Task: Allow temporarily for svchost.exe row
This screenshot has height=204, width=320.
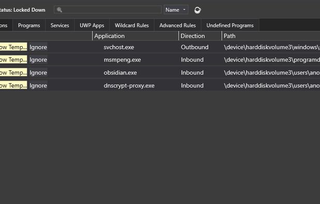Action: pyautogui.click(x=13, y=47)
